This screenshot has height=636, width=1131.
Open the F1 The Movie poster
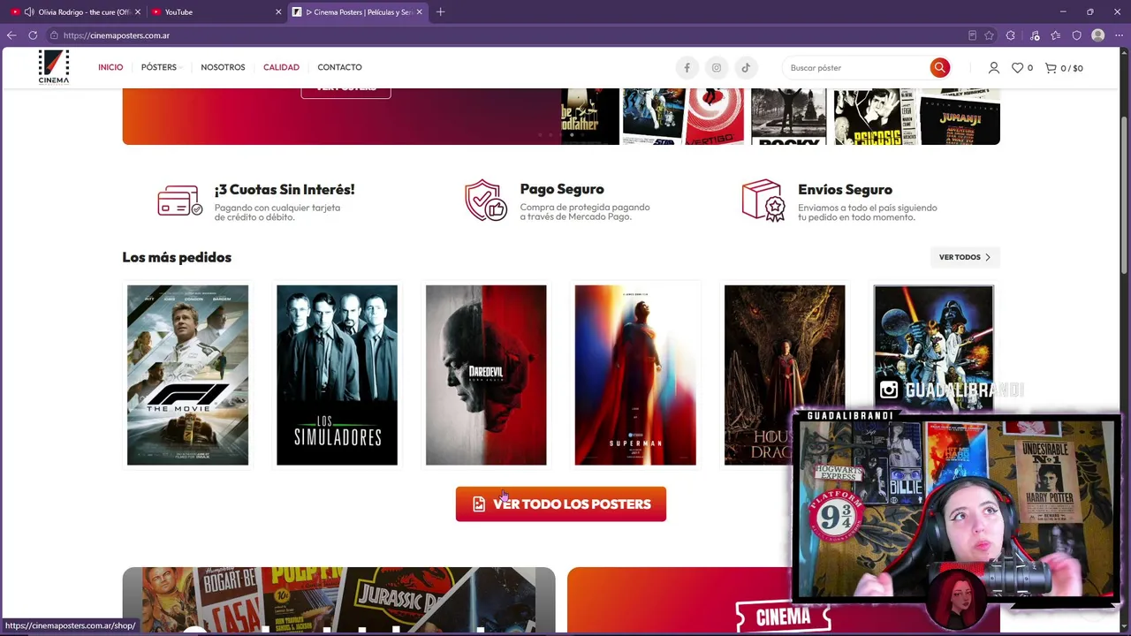(187, 375)
